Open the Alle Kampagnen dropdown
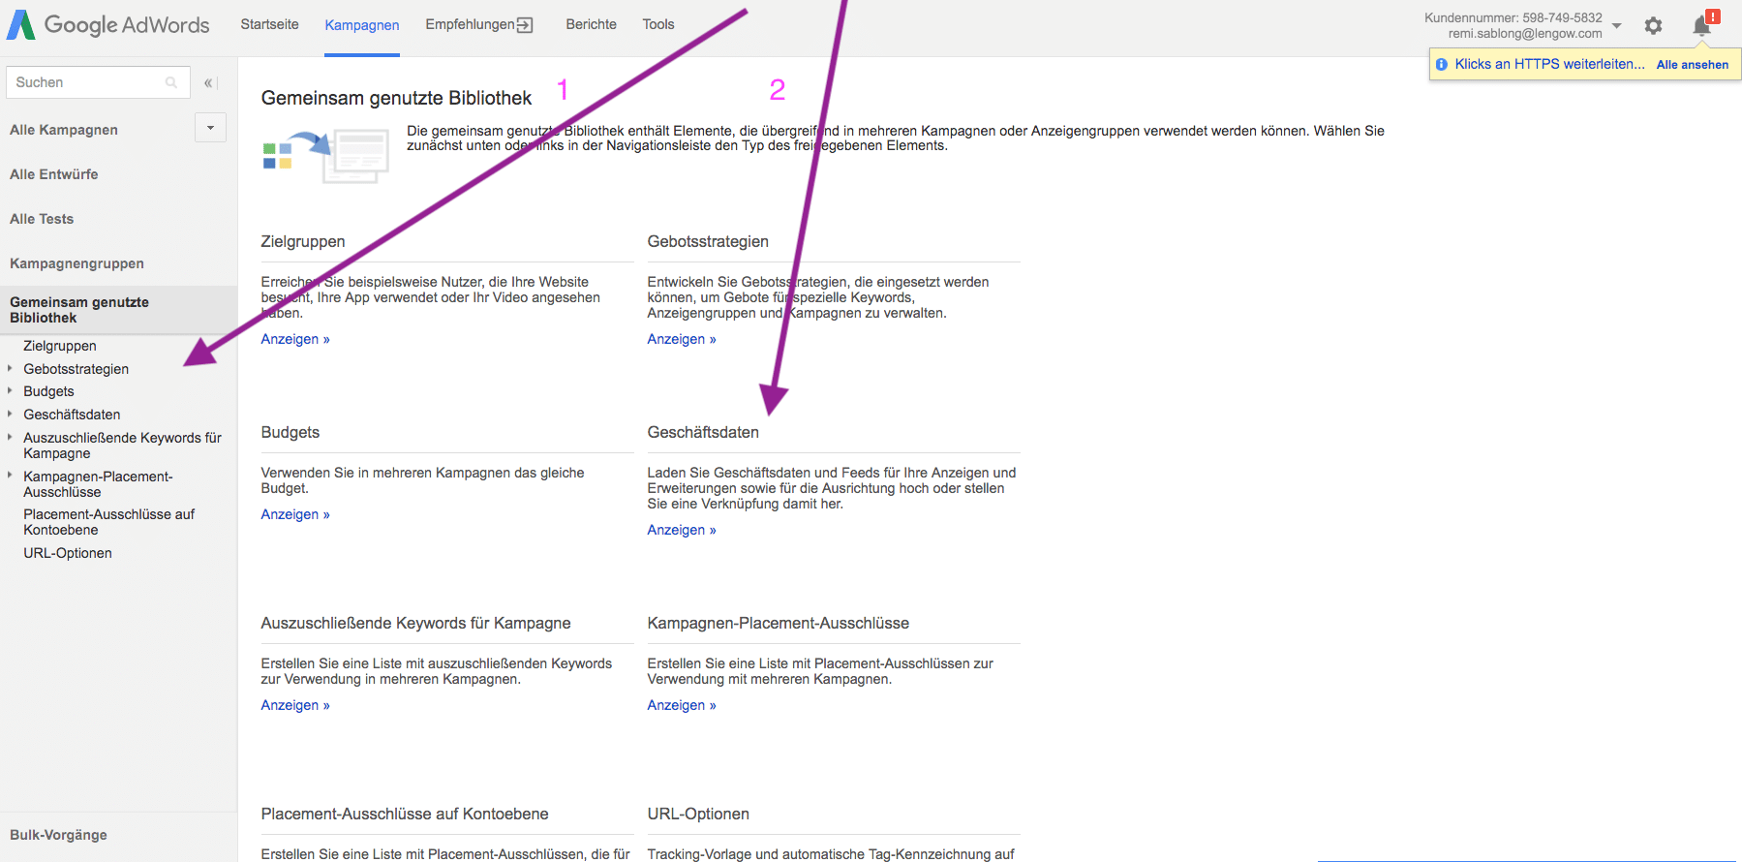Screen dimensions: 1742x862 coord(210,128)
